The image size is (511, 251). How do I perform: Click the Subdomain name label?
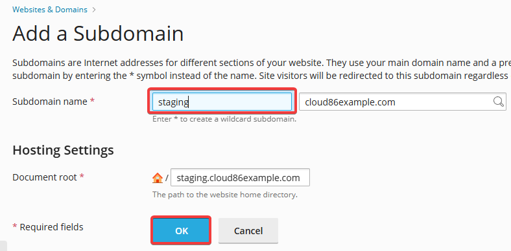50,102
